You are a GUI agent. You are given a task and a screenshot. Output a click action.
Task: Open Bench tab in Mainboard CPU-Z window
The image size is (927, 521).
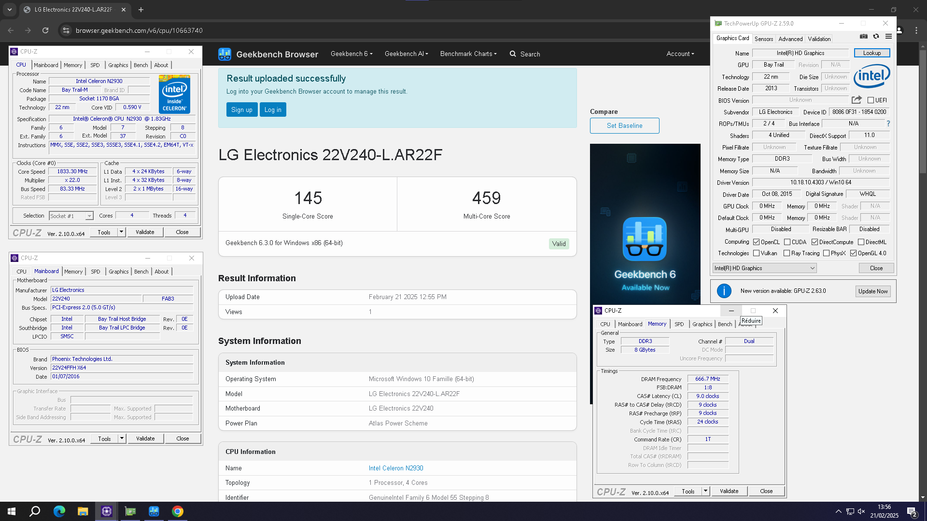point(141,272)
